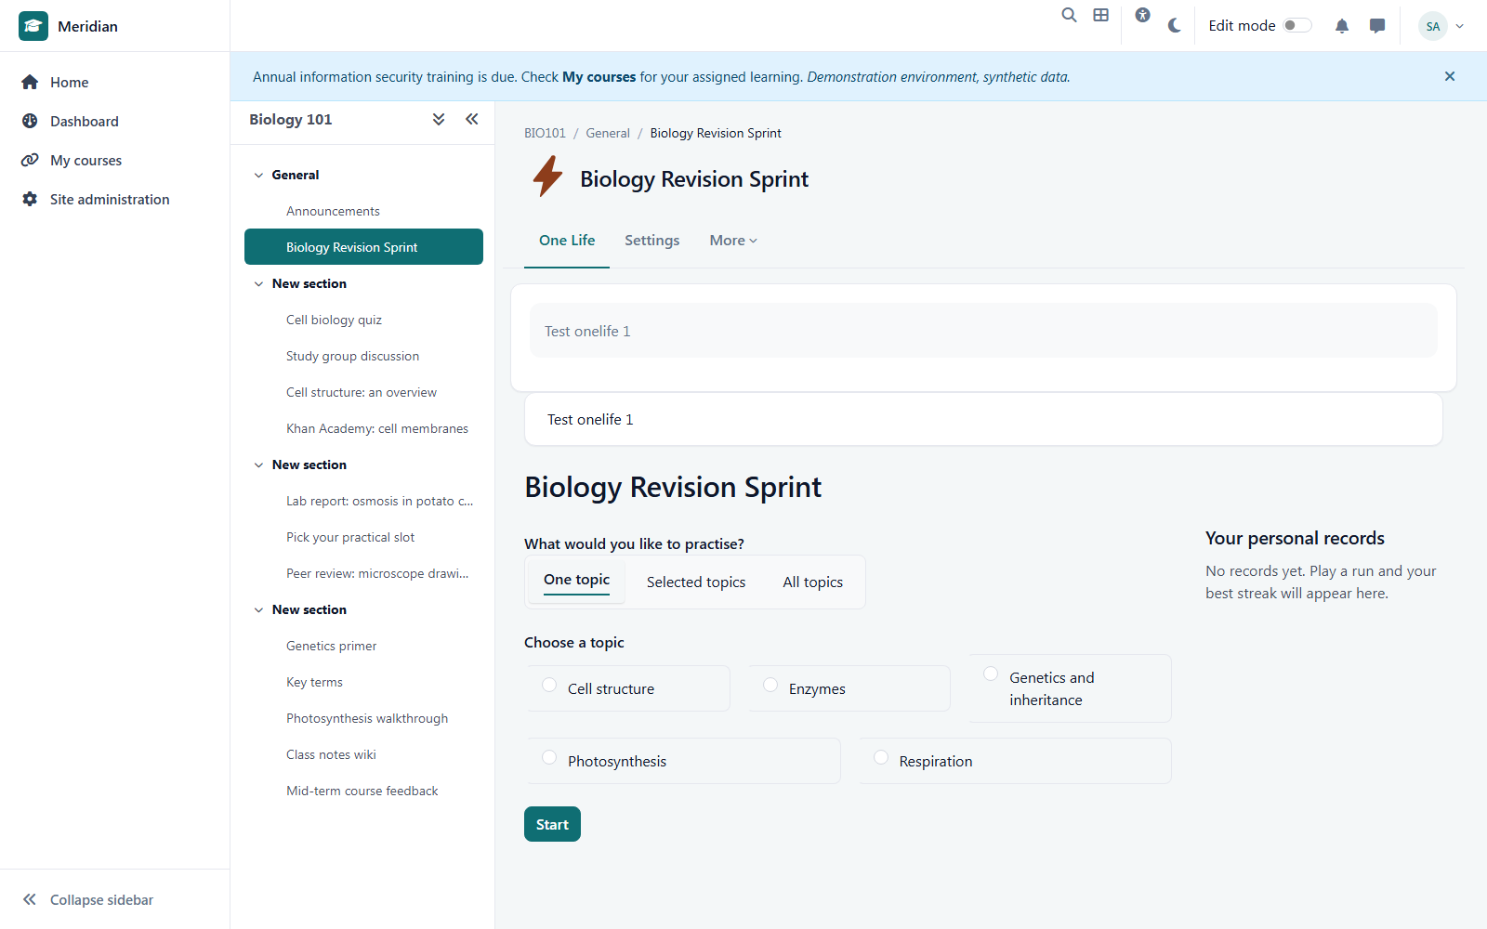Click the My courses link icon
The image size is (1487, 929).
30,160
